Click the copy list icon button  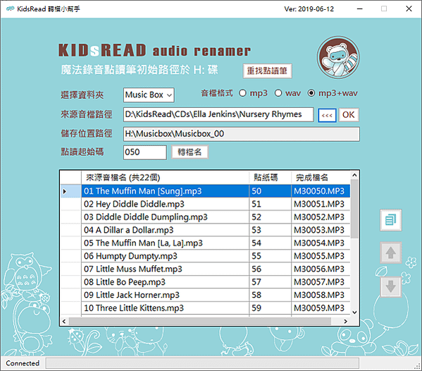(x=391, y=220)
